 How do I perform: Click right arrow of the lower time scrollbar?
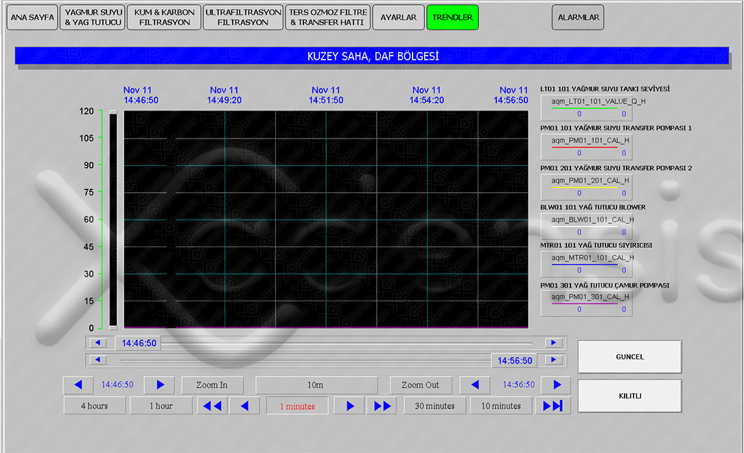(x=553, y=360)
